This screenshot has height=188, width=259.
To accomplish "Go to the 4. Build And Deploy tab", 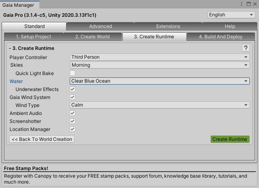I will (221, 37).
